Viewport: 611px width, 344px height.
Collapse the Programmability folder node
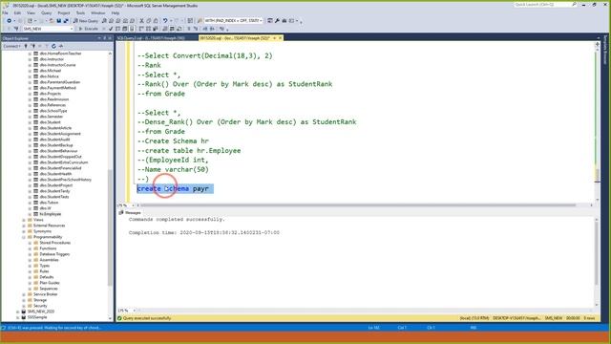pyautogui.click(x=24, y=237)
